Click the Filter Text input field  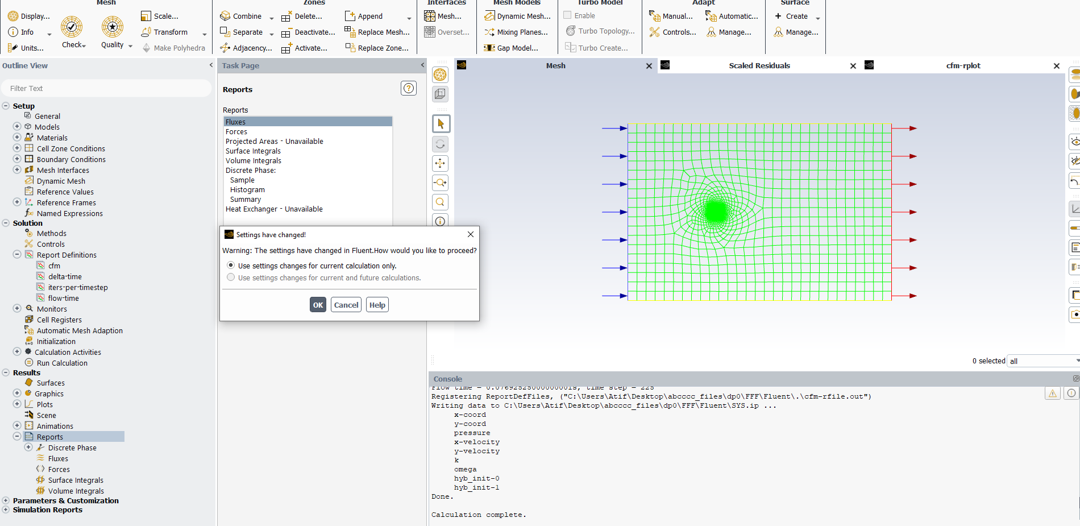[x=106, y=88]
